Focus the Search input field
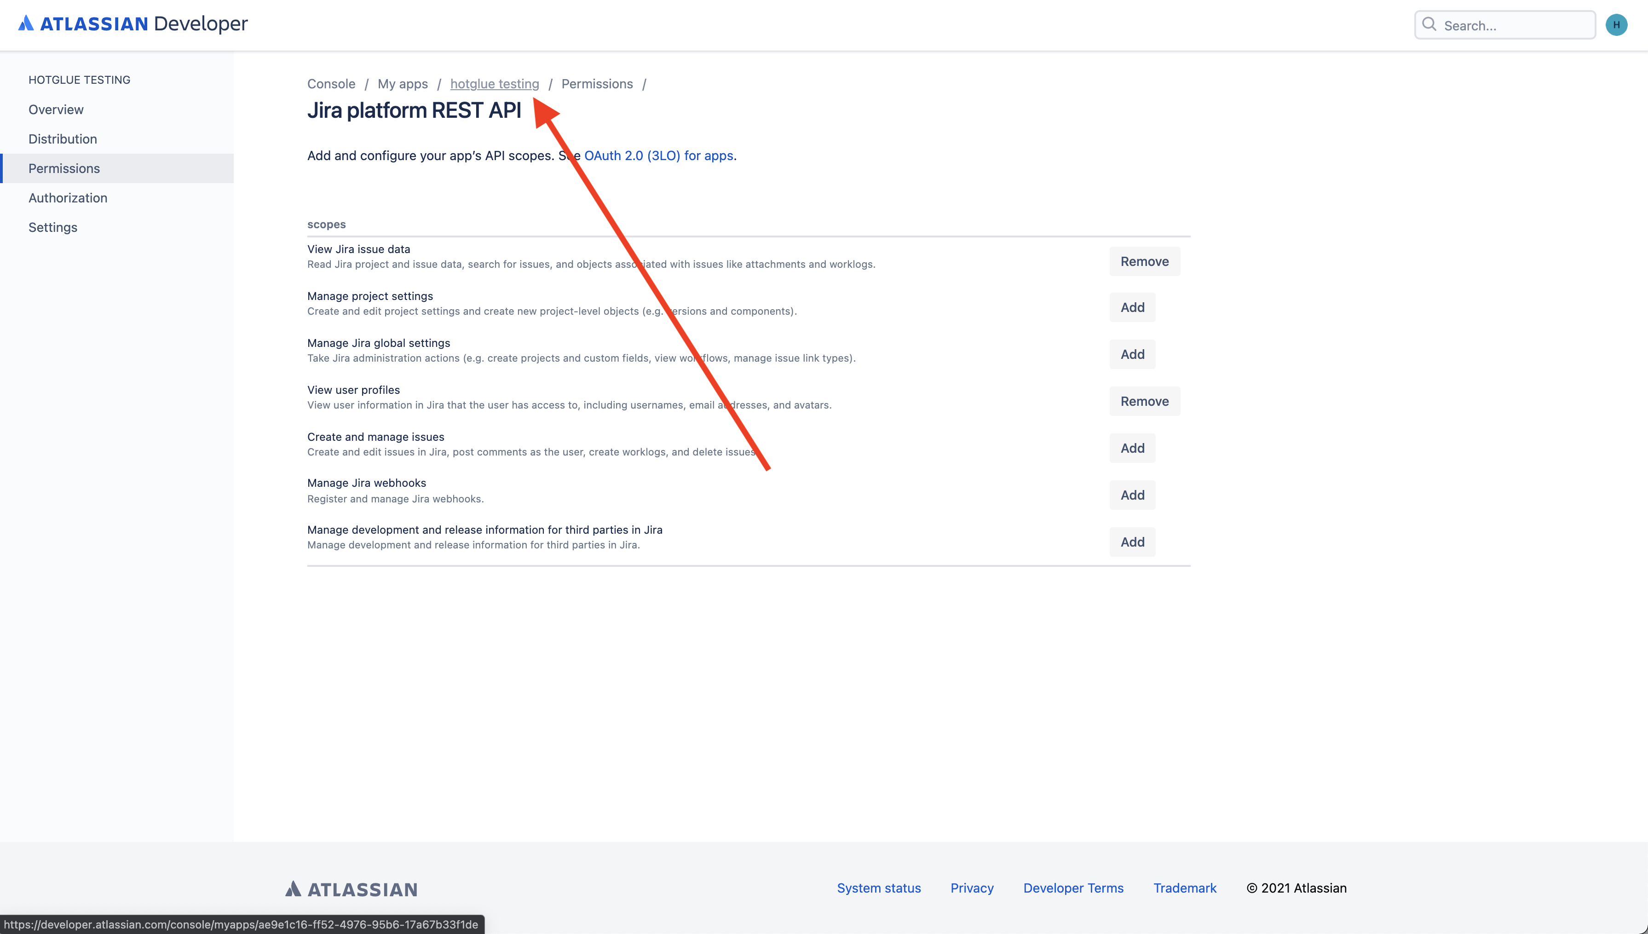 [x=1513, y=26]
